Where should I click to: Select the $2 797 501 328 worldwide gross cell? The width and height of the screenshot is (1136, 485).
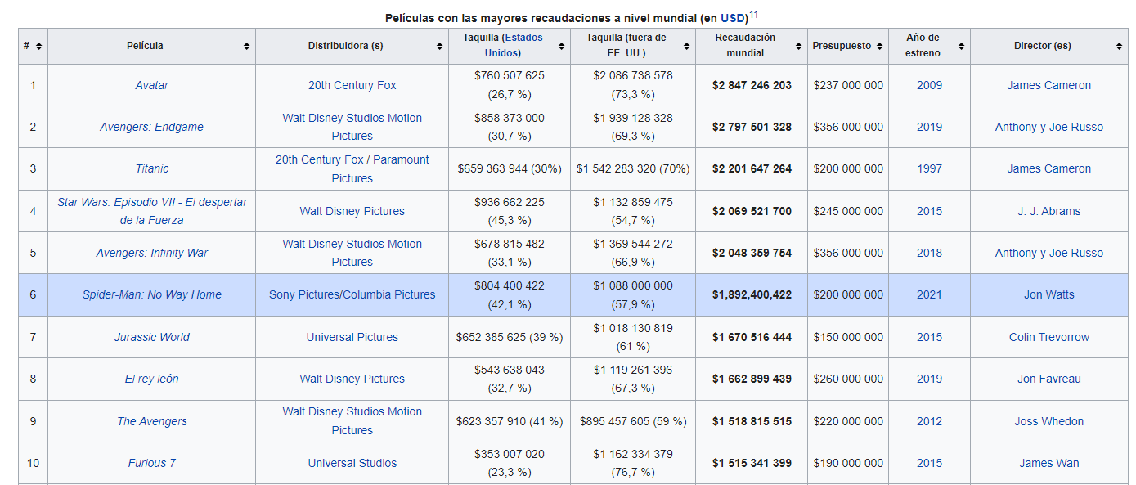752,127
